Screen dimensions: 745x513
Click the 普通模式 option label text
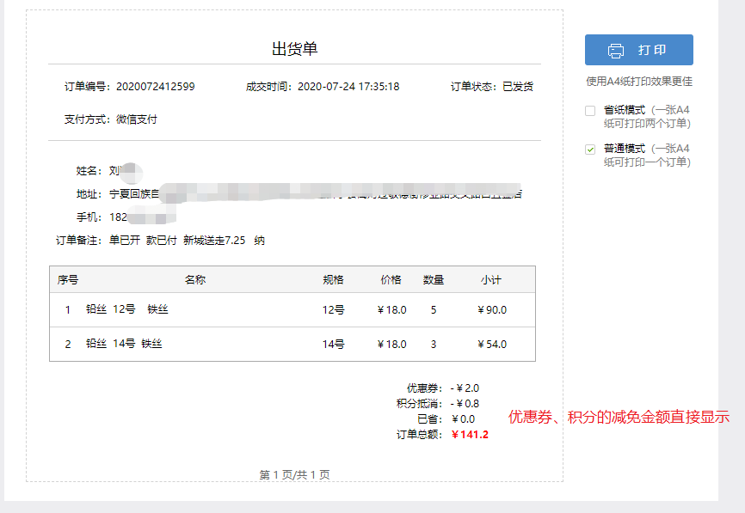tap(625, 149)
